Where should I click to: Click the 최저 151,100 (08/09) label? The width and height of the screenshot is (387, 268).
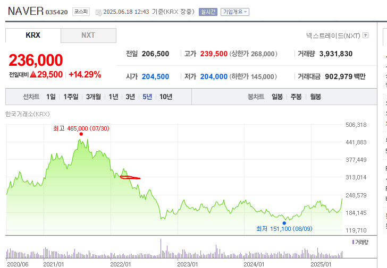click(284, 229)
